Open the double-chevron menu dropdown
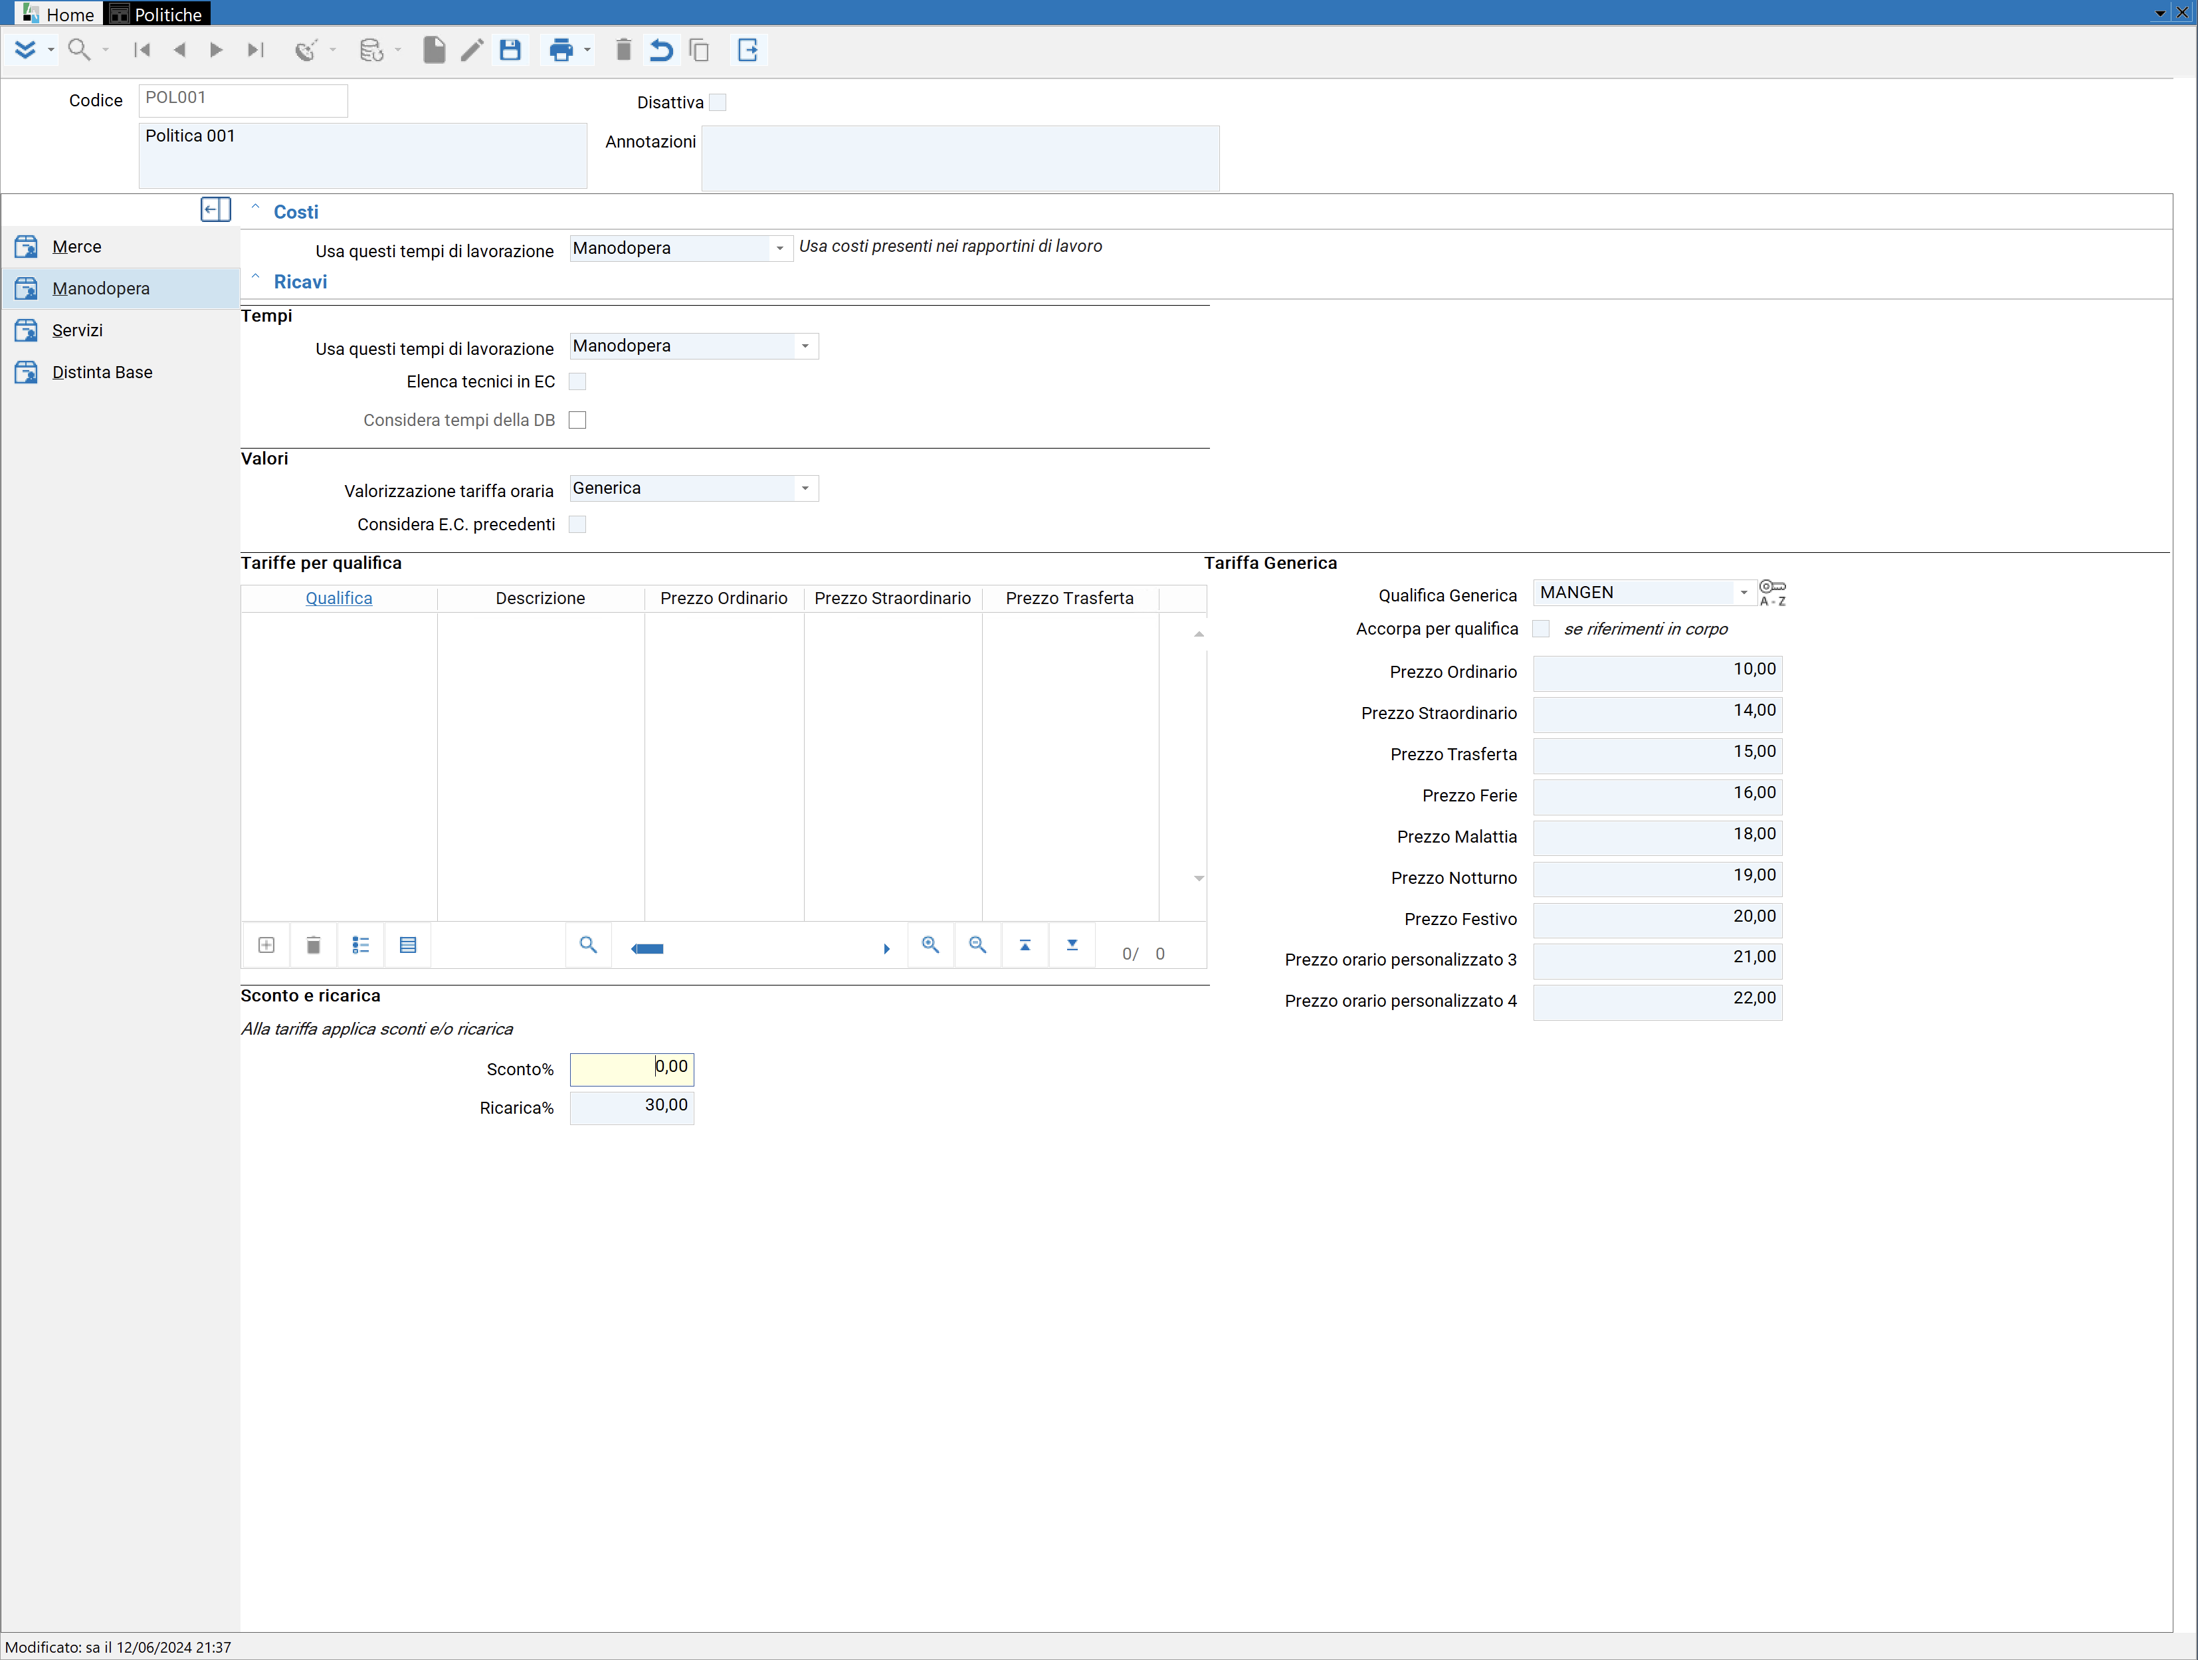Viewport: 2198px width, 1660px height. [x=50, y=50]
